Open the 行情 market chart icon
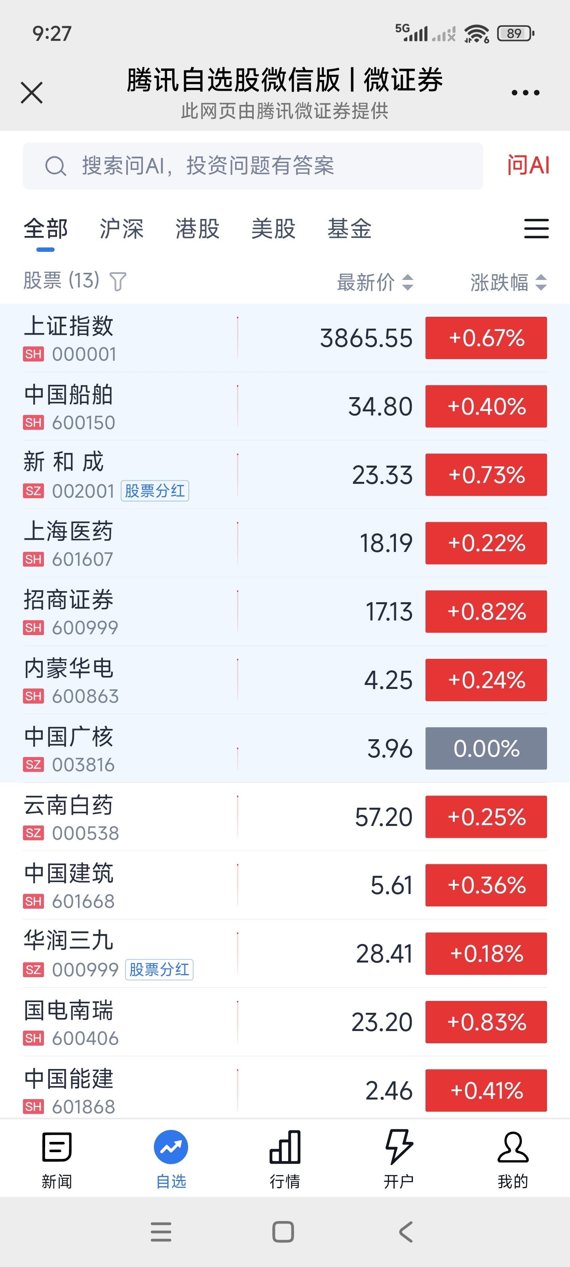 pos(285,1147)
